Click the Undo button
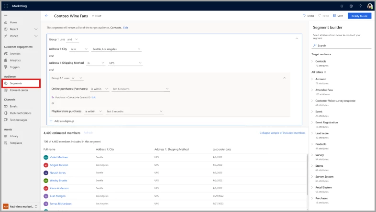The height and width of the screenshot is (212, 376). point(309,16)
